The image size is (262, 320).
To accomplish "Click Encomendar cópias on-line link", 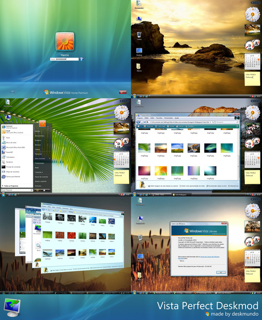I will (x=217, y=186).
